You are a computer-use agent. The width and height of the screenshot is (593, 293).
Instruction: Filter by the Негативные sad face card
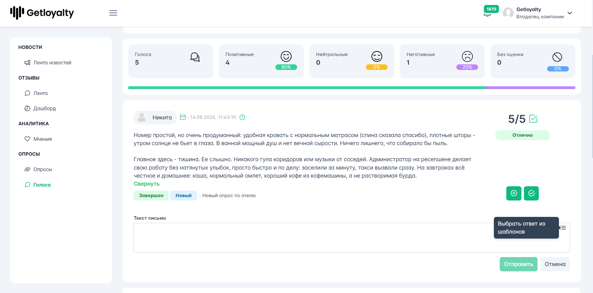point(442,61)
